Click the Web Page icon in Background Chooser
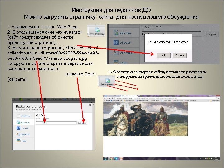Viewport: 224px width, 168px height. (x=18, y=122)
